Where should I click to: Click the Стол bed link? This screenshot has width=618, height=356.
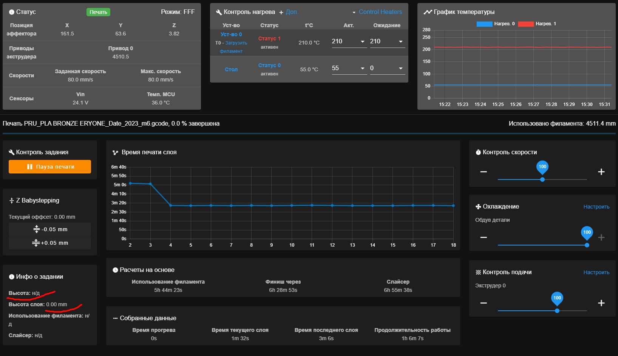coord(231,69)
